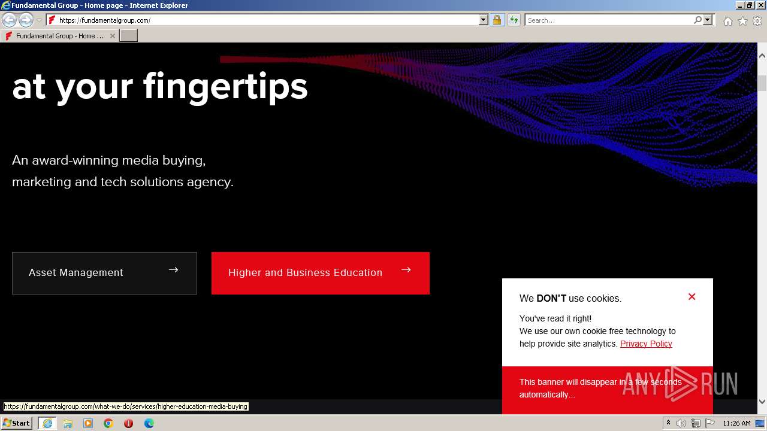Open a new blank tab

[x=129, y=36]
